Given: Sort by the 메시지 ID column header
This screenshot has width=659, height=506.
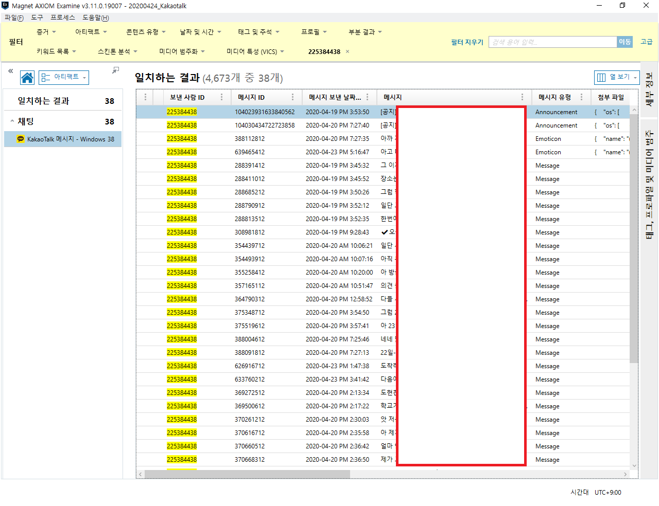Looking at the screenshot, I should pyautogui.click(x=251, y=97).
